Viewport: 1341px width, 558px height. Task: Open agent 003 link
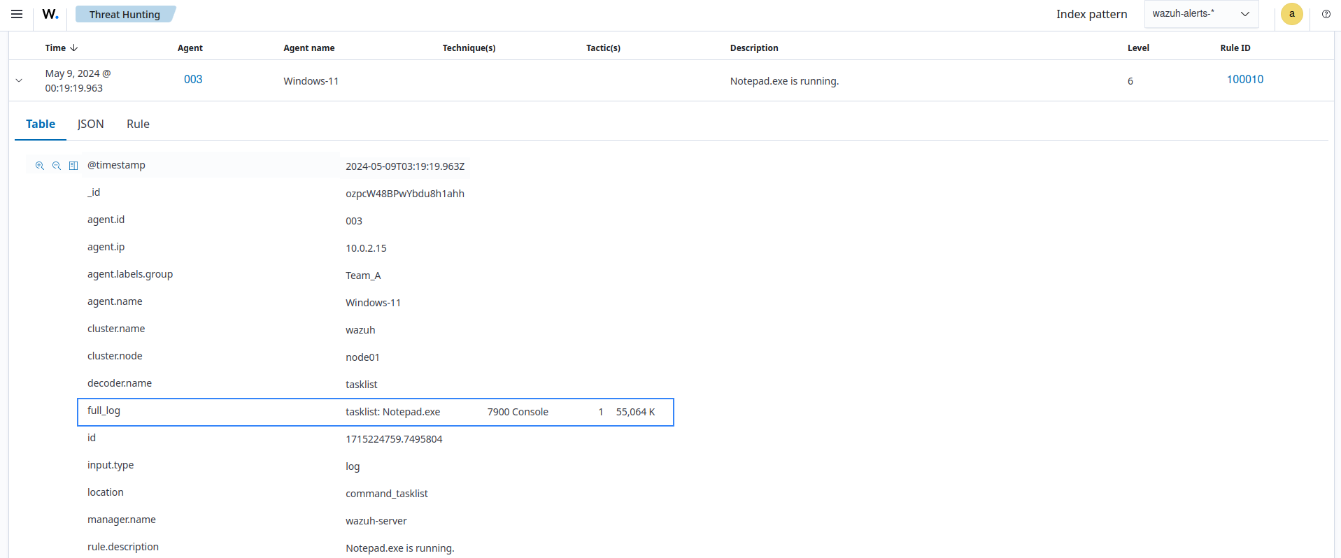tap(193, 80)
